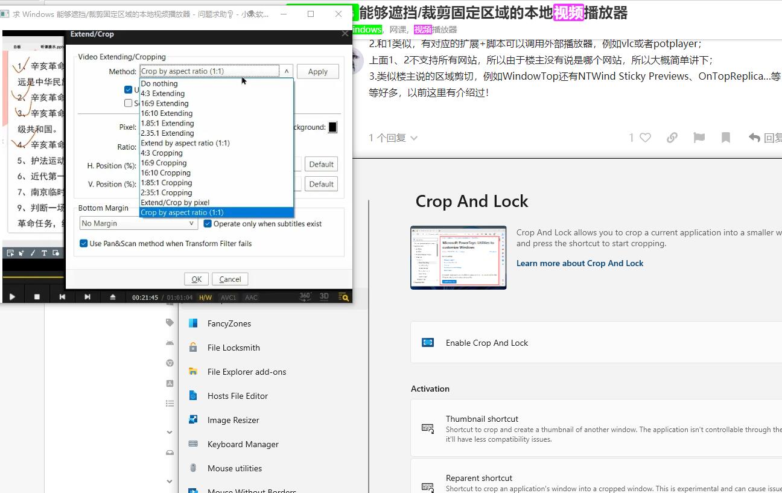Choose '16:10 Extending' option
782x493 pixels.
[x=217, y=113]
